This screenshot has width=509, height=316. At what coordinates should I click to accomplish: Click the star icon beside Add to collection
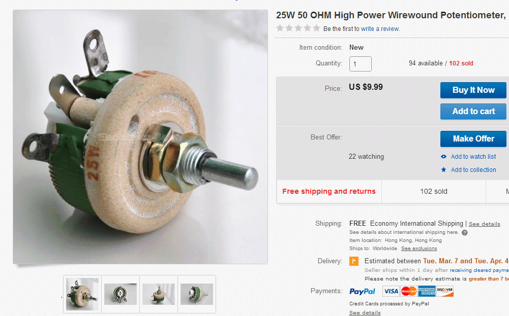pos(443,169)
